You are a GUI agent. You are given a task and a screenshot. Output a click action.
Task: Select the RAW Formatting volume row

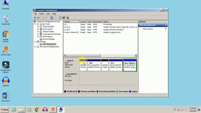pos(100,24)
